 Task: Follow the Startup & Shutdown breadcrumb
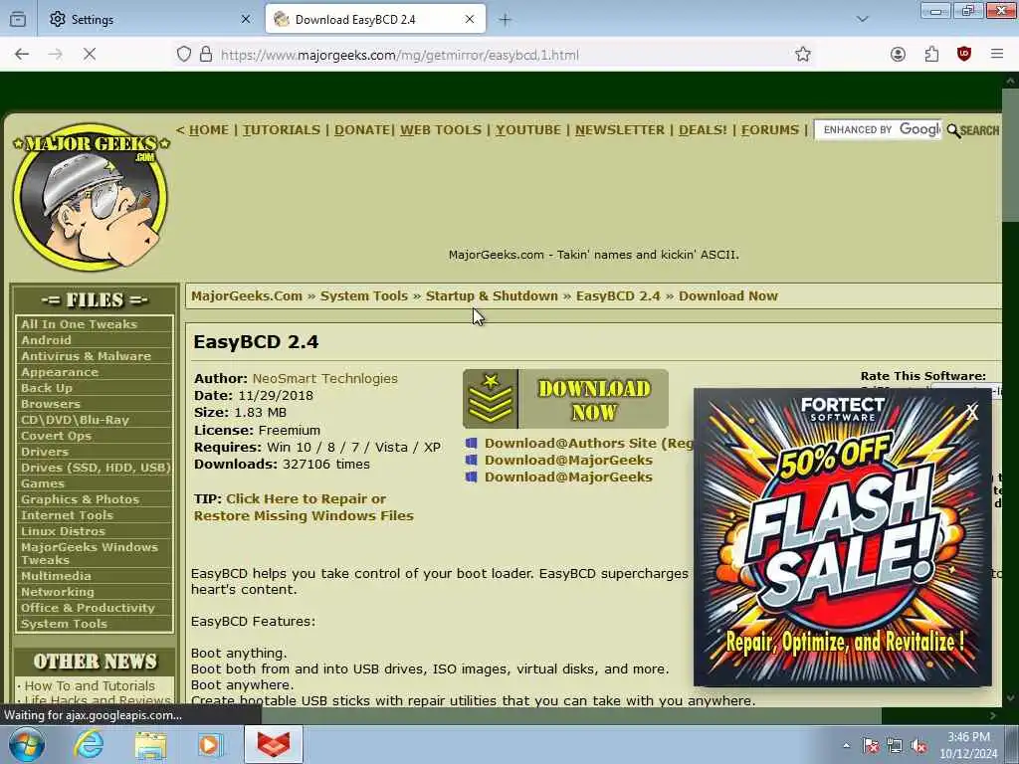(492, 296)
